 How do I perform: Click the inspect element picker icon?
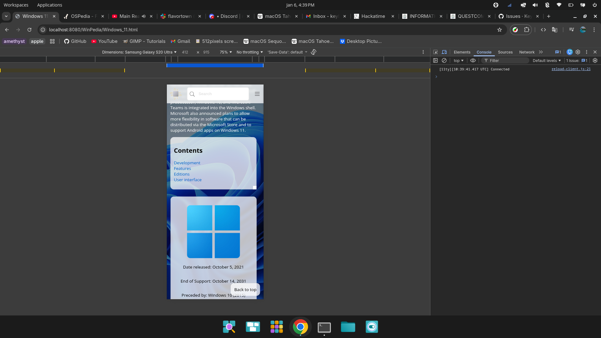tap(435, 52)
